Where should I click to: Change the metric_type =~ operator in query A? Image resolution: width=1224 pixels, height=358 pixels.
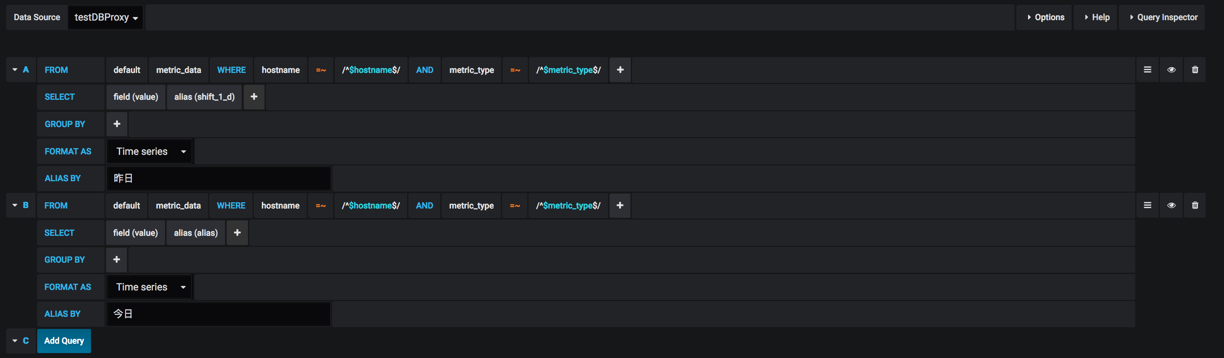[x=516, y=70]
